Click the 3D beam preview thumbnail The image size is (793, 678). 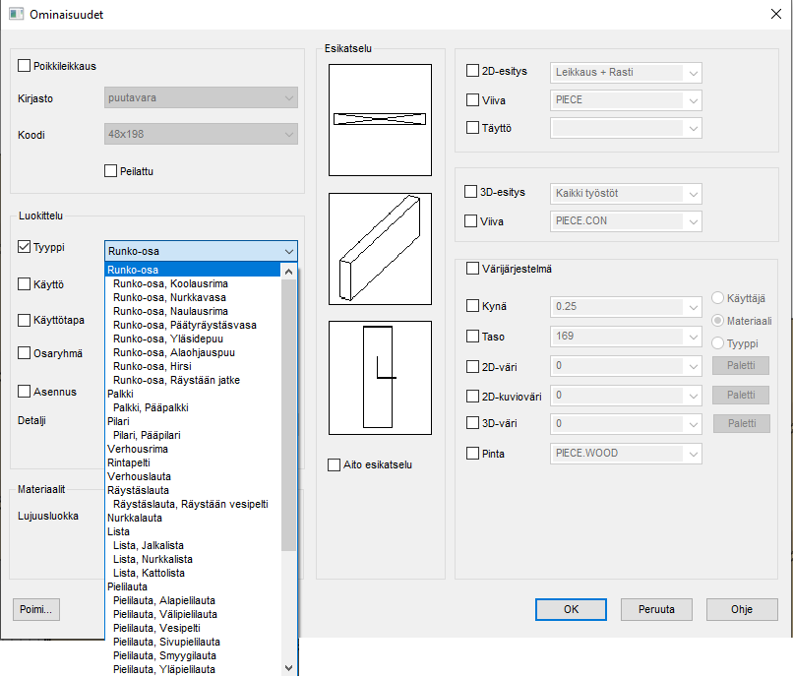[380, 248]
